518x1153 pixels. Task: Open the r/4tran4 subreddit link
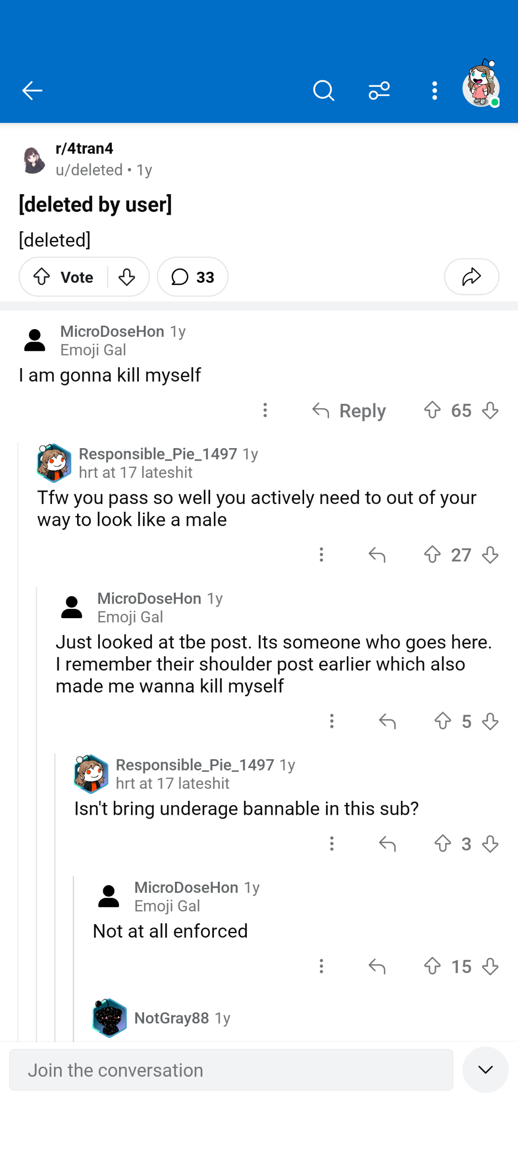tap(84, 148)
